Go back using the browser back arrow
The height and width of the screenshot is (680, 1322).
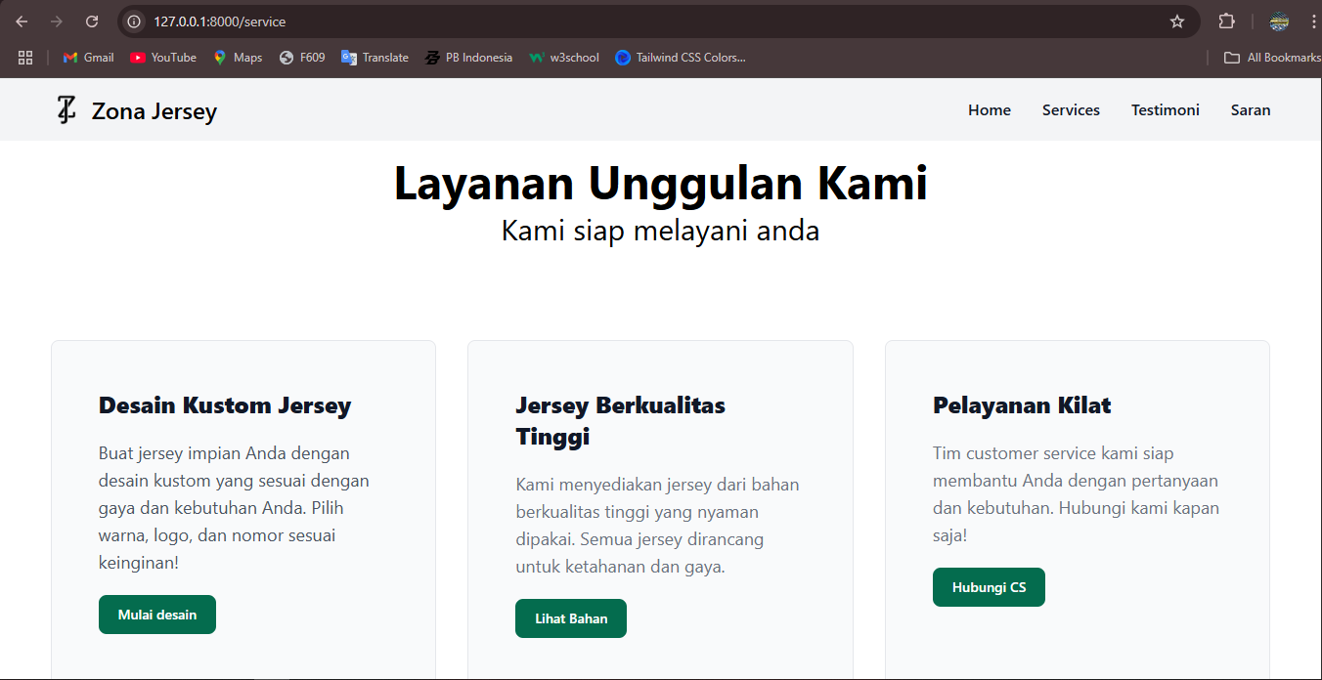coord(22,21)
